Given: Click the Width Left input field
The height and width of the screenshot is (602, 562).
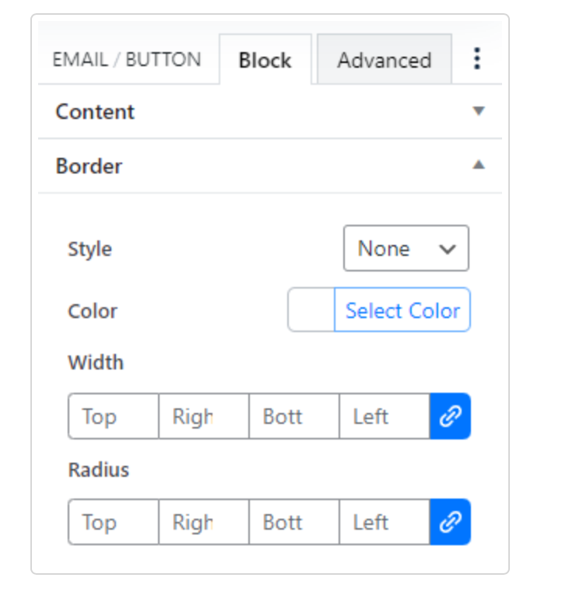Looking at the screenshot, I should pos(384,416).
